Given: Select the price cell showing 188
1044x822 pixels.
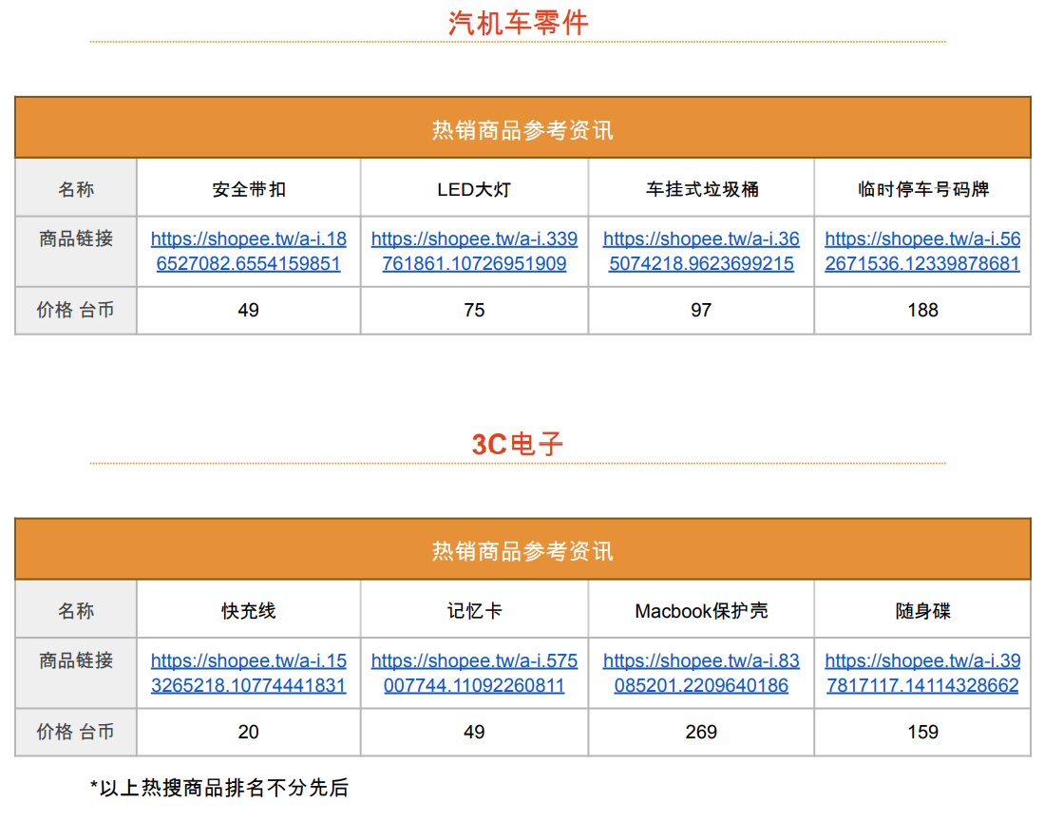Looking at the screenshot, I should click(x=921, y=310).
